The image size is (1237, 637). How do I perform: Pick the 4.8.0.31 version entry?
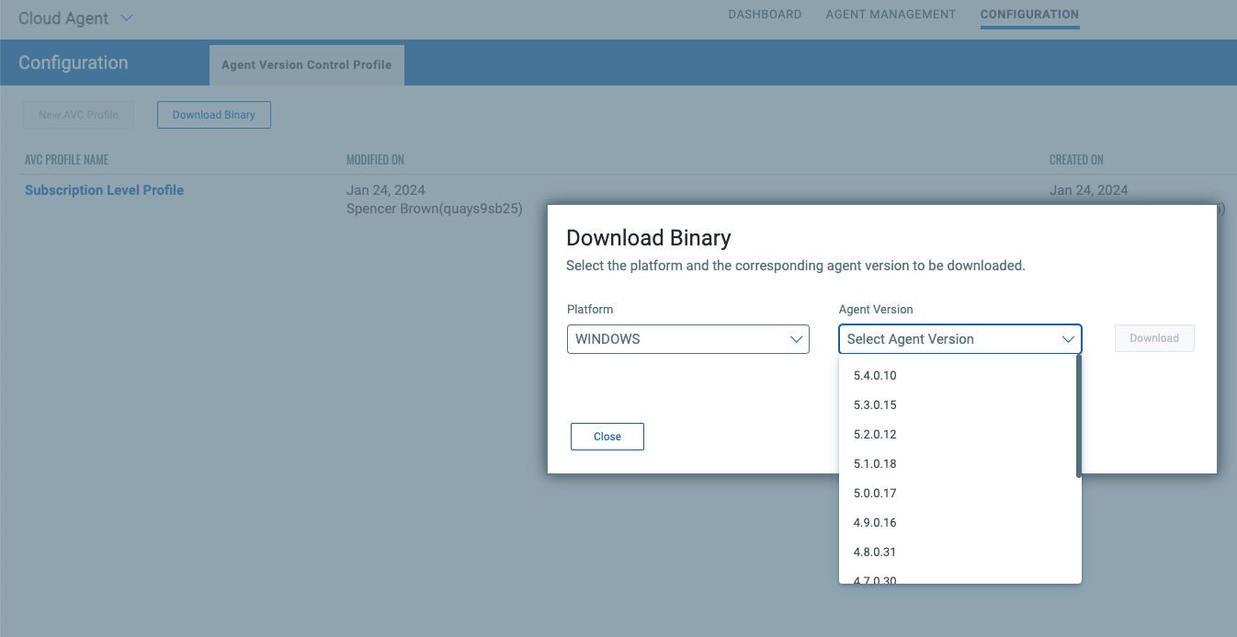click(875, 552)
